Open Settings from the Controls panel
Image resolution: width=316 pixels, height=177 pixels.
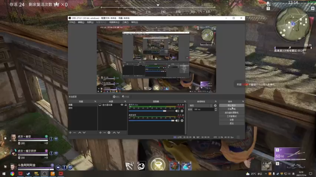(x=231, y=120)
